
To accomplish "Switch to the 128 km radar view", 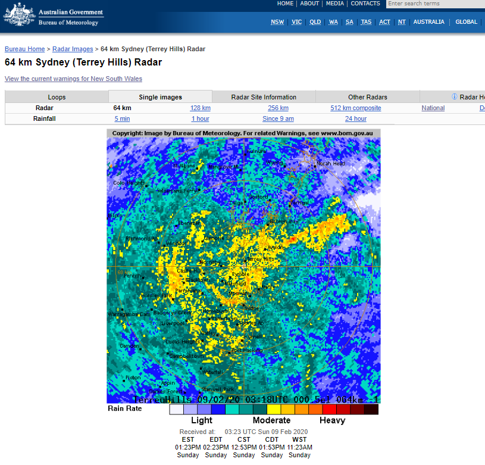I will [200, 108].
